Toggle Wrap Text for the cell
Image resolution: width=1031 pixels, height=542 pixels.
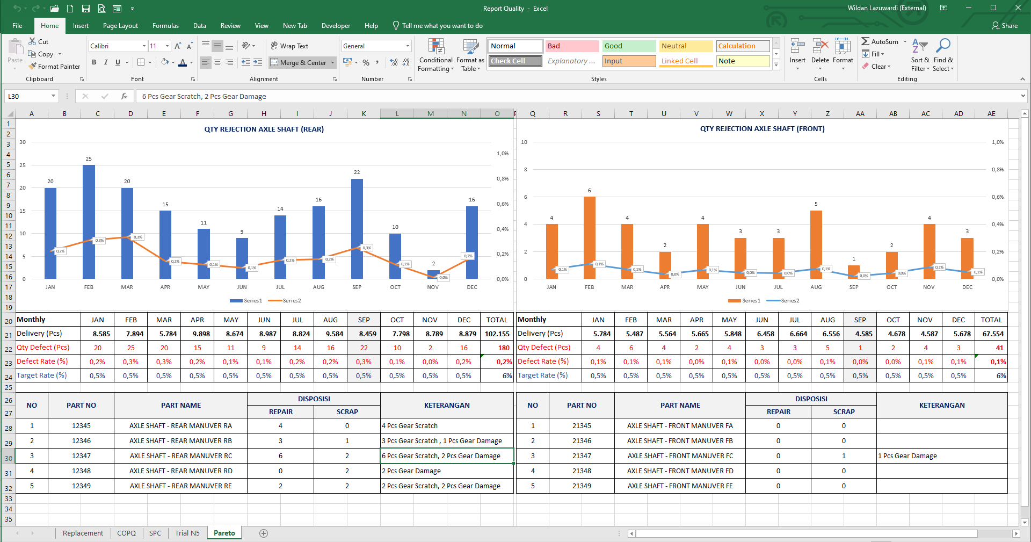pos(289,46)
